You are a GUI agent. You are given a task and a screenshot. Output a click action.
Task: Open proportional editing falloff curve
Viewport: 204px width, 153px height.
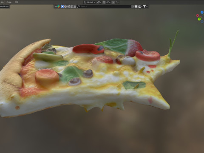pos(117,2)
